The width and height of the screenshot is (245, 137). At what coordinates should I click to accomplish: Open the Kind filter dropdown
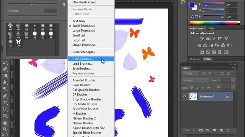coord(191,73)
